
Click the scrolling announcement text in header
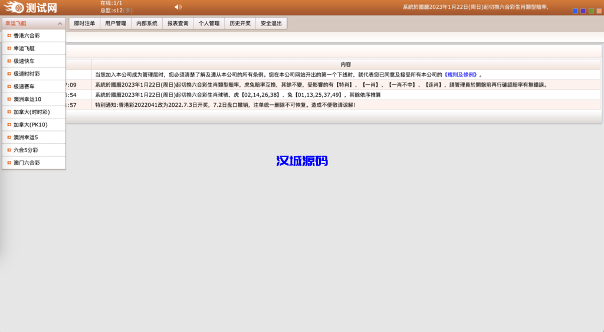475,7
